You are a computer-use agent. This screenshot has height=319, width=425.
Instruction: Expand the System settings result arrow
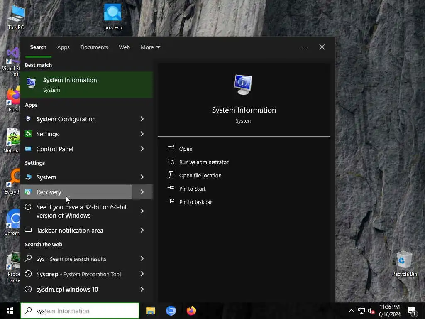(142, 177)
